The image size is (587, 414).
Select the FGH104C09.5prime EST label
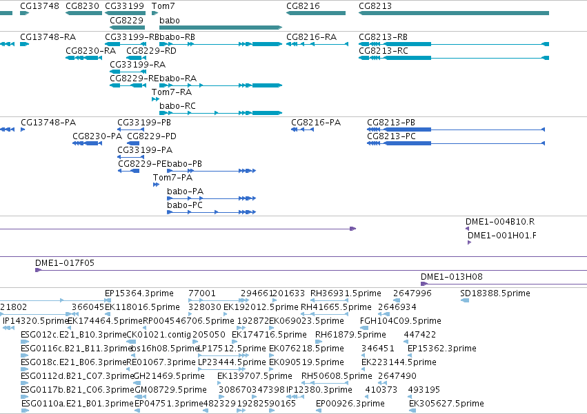pyautogui.click(x=401, y=321)
